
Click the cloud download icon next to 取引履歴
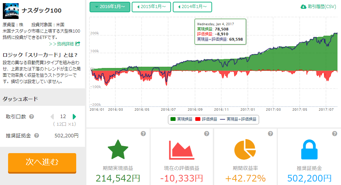303,7
